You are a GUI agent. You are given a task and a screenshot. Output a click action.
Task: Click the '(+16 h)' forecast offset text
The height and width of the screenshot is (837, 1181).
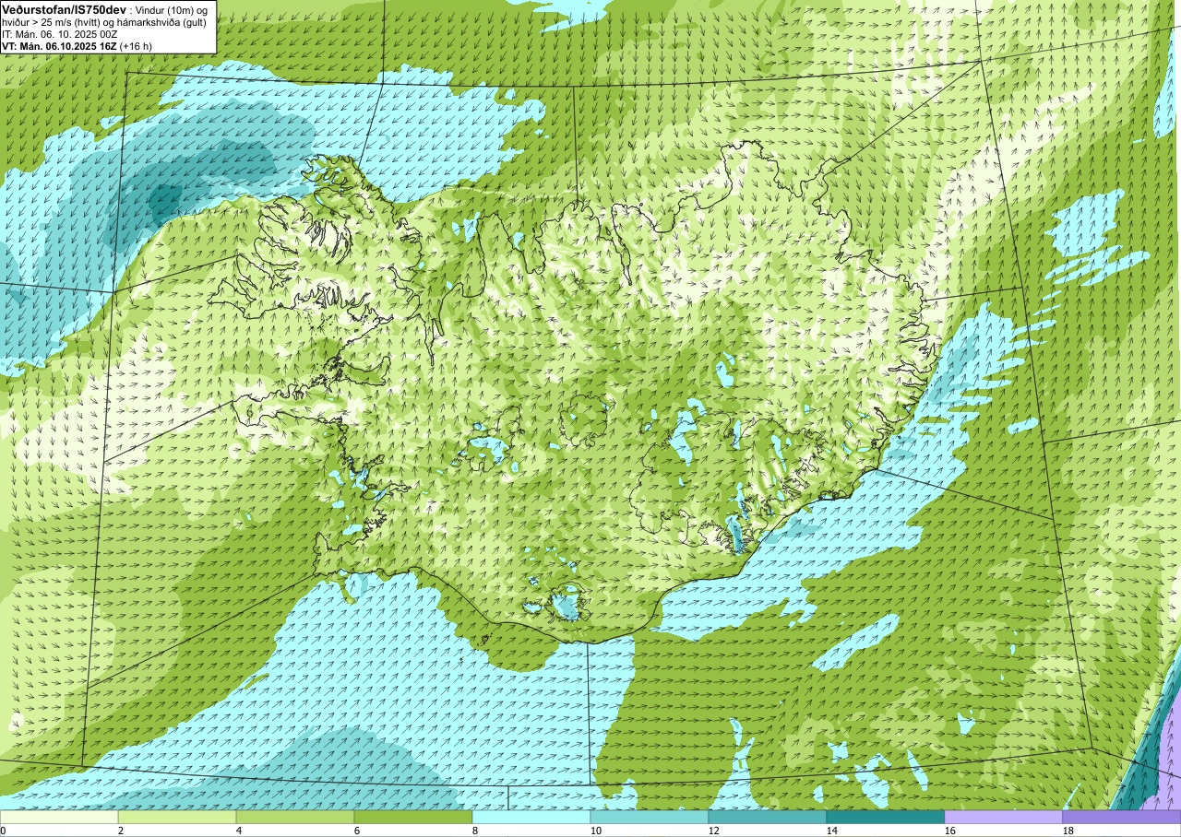(137, 46)
